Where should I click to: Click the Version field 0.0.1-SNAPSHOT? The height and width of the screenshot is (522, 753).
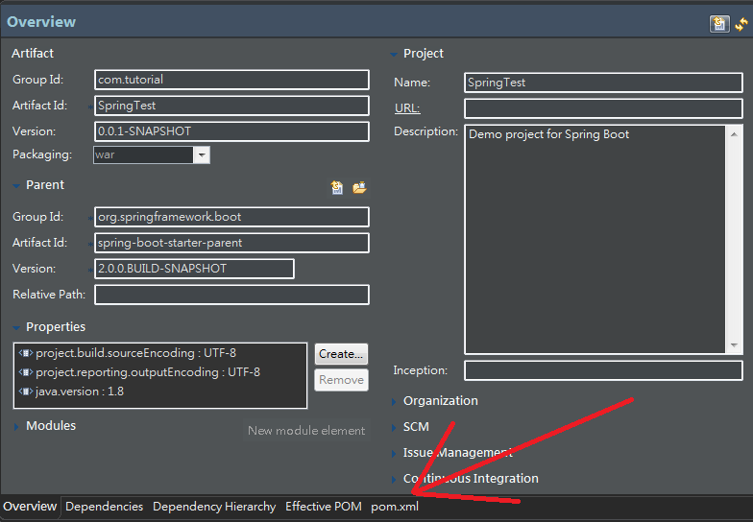232,131
